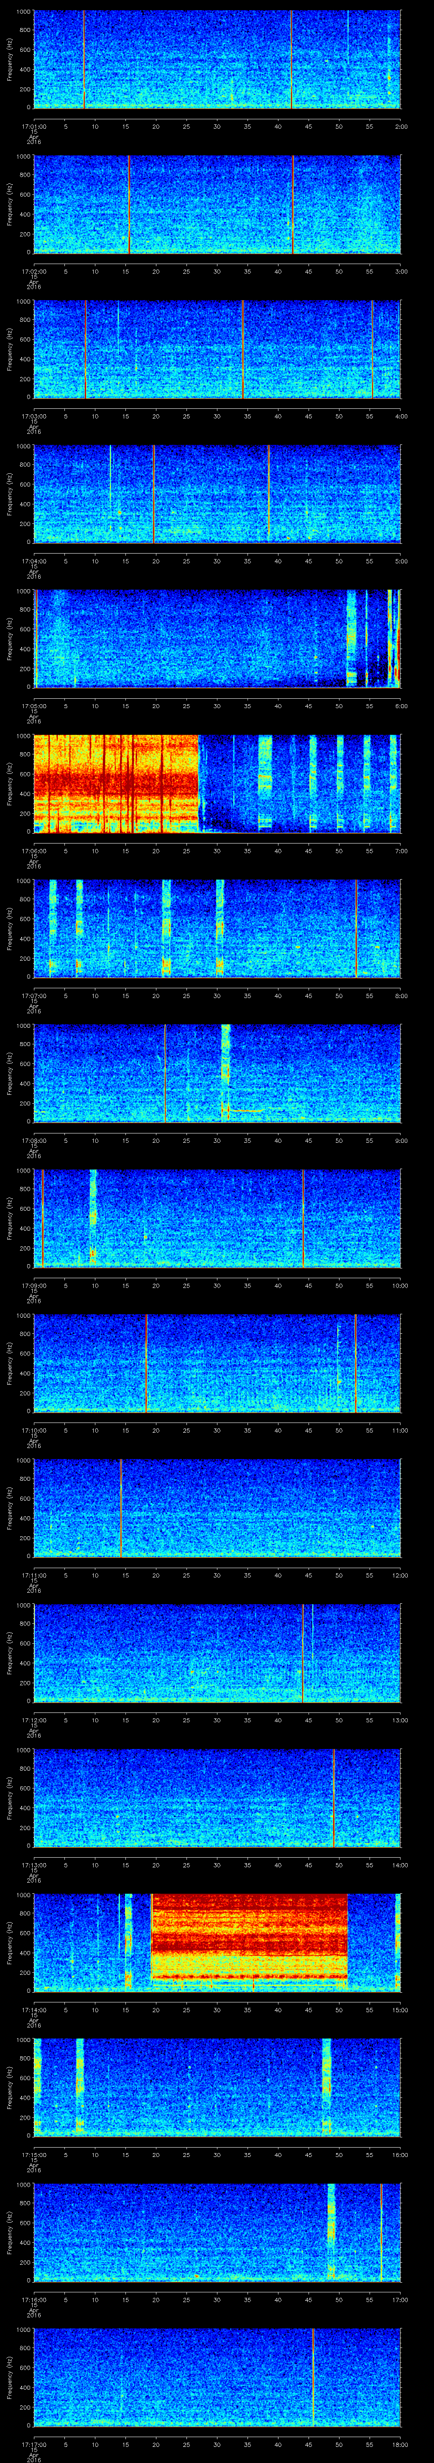Click the 17:09:00 start time label
434x2463 pixels.
click(33, 1285)
